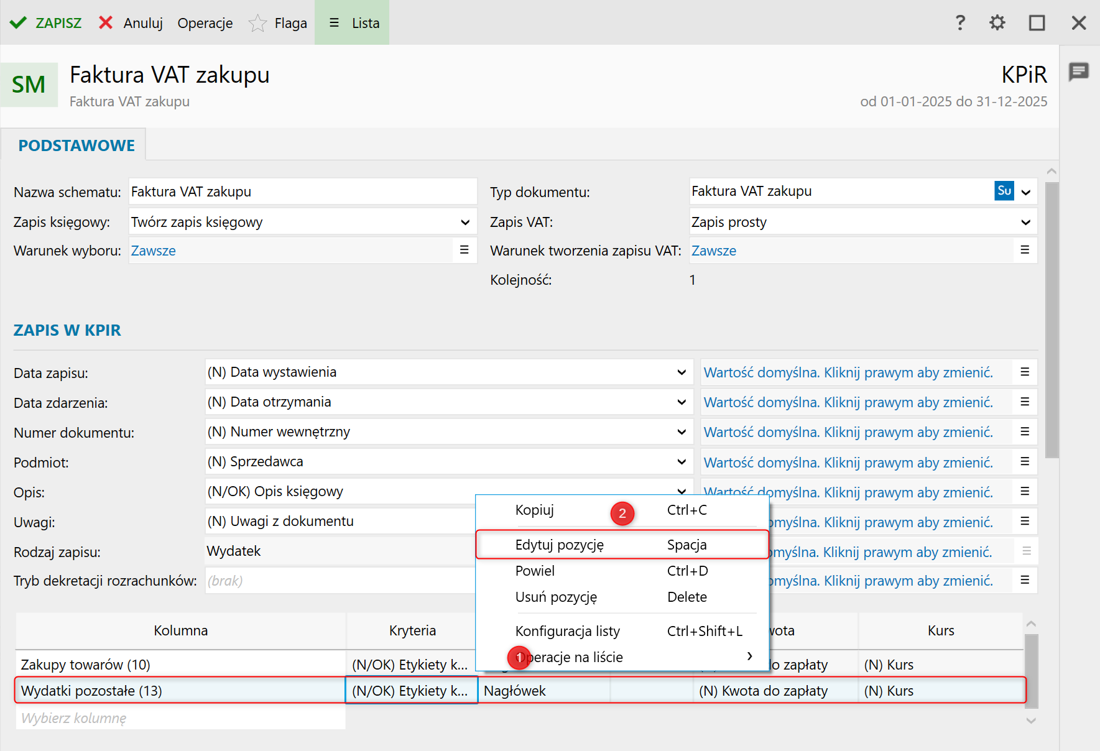1100x751 pixels.
Task: Switch to the Lista view
Action: click(x=353, y=23)
